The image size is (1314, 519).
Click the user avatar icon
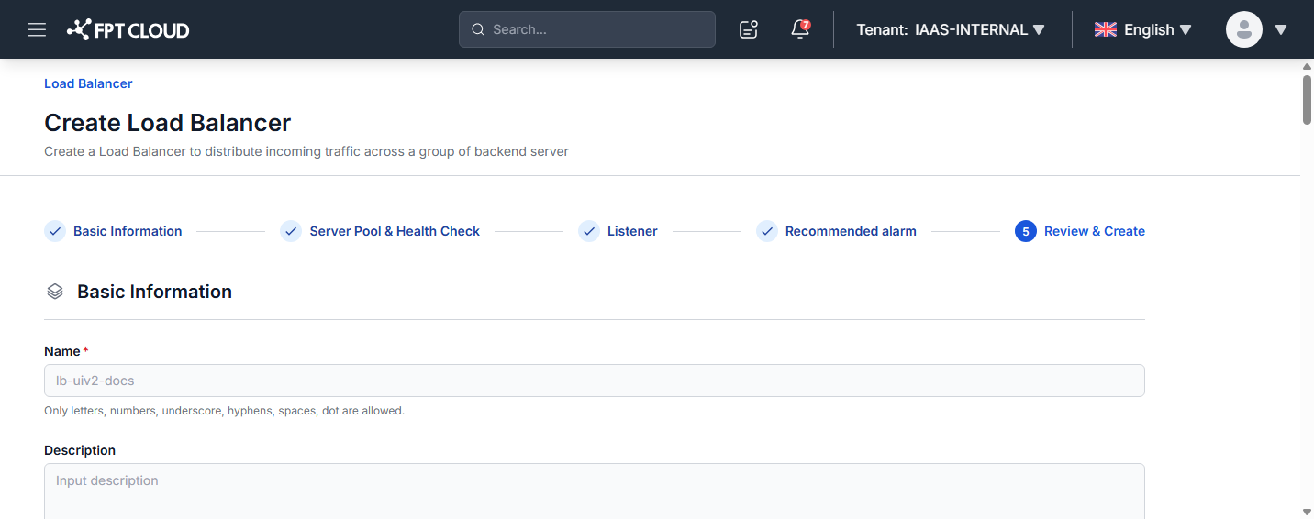[x=1244, y=29]
